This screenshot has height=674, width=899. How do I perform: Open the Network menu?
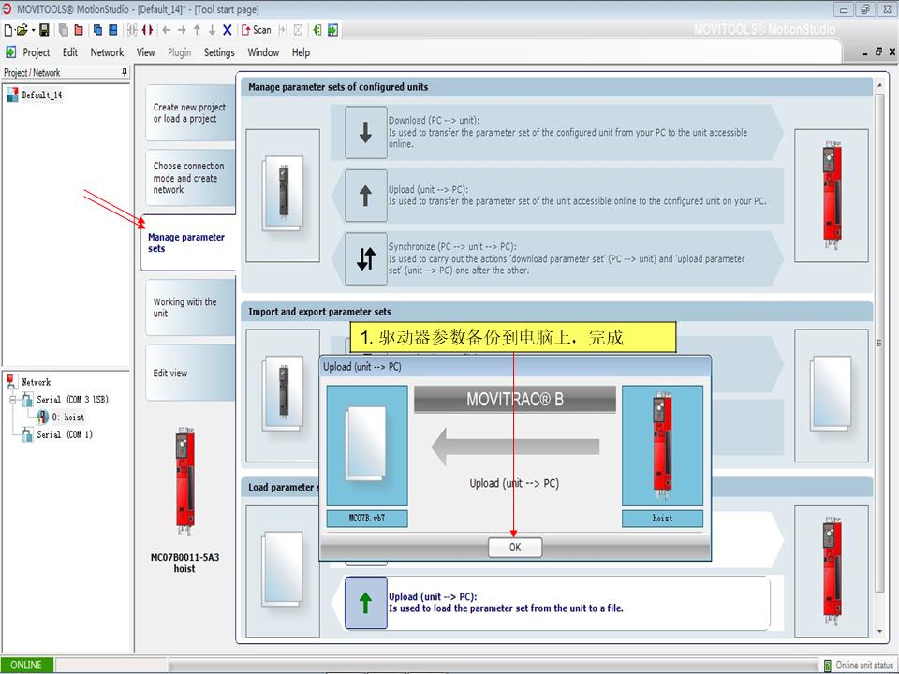pyautogui.click(x=107, y=52)
